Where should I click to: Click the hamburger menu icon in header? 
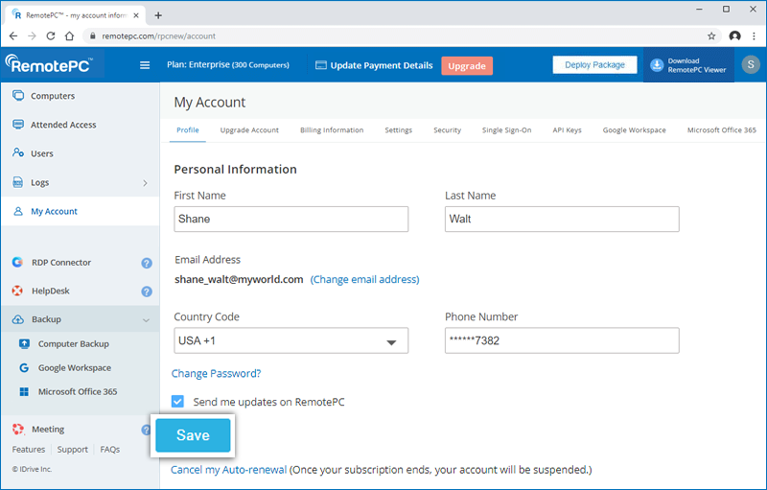point(145,65)
